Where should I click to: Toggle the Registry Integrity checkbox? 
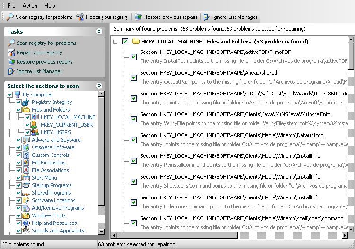coord(18,102)
